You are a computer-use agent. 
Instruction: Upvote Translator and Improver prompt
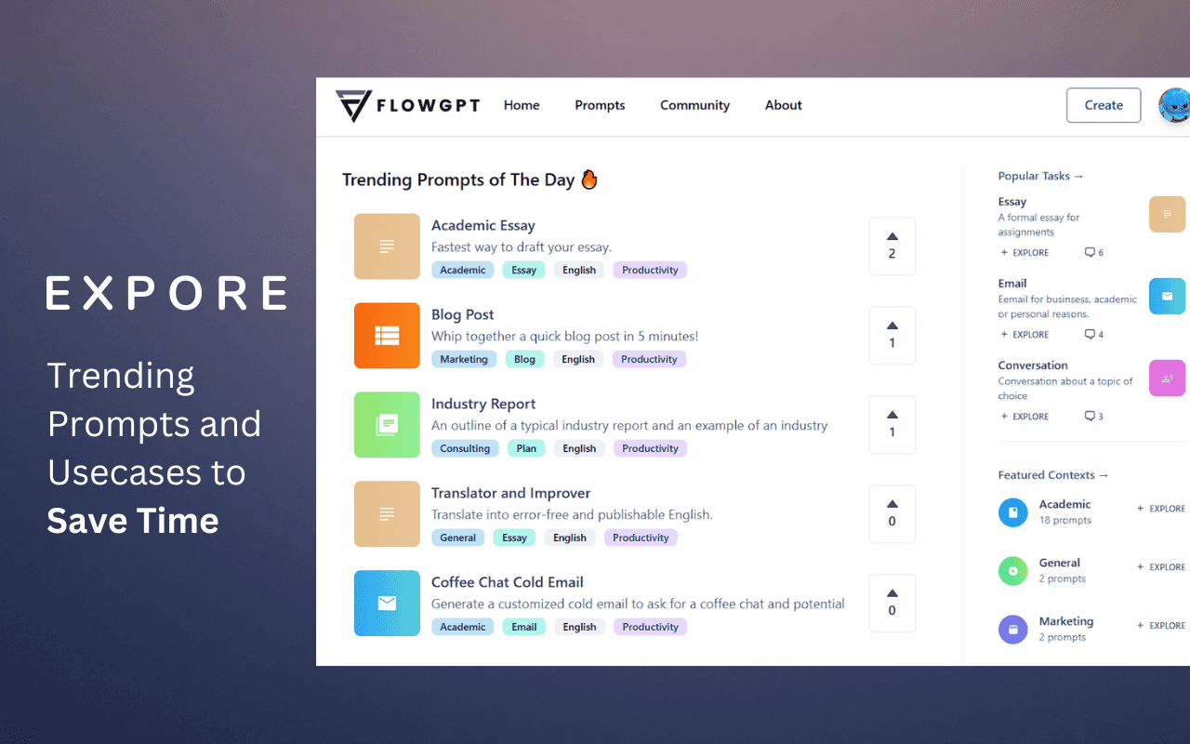892,514
